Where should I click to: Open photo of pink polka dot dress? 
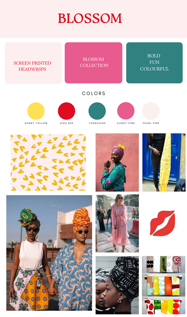[x=117, y=223]
